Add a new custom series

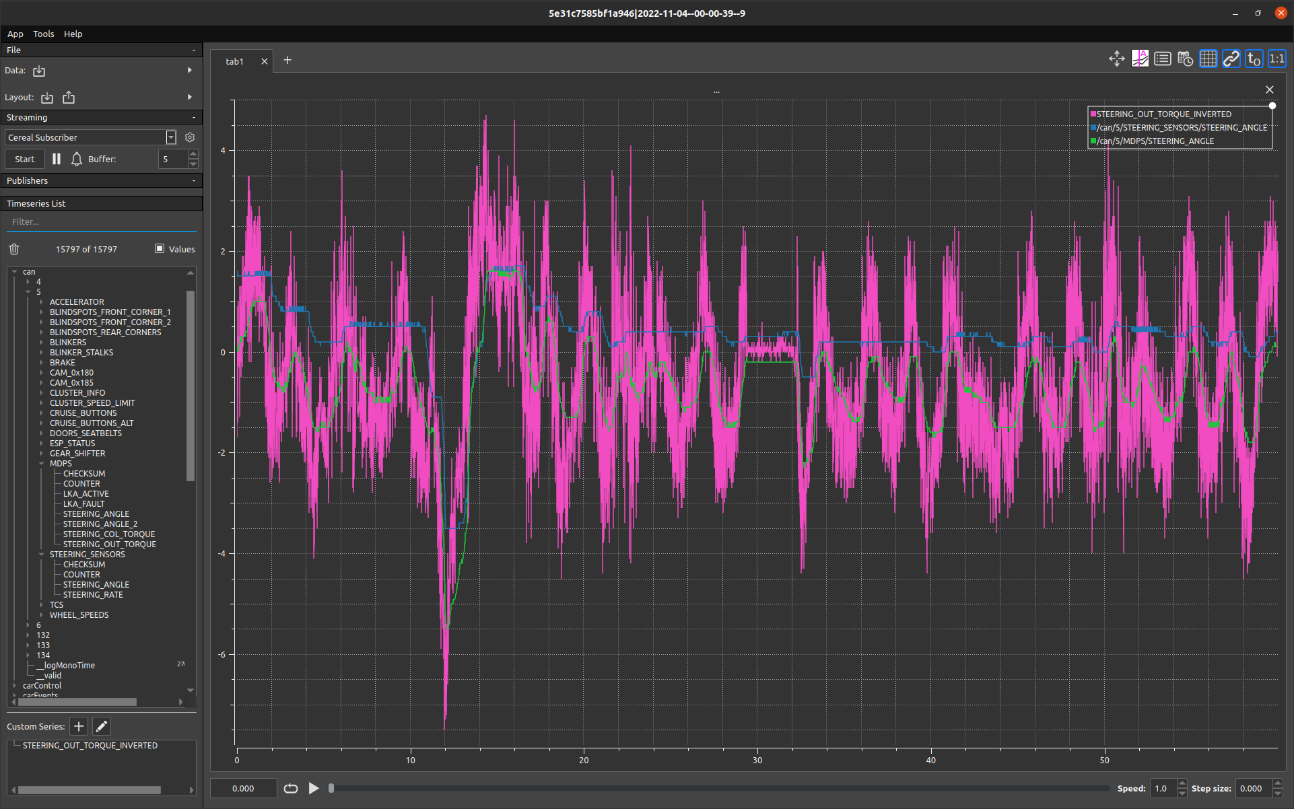click(79, 726)
